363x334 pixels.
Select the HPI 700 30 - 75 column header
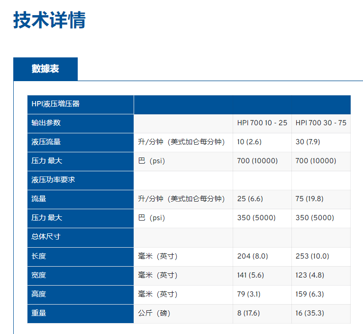(321, 123)
